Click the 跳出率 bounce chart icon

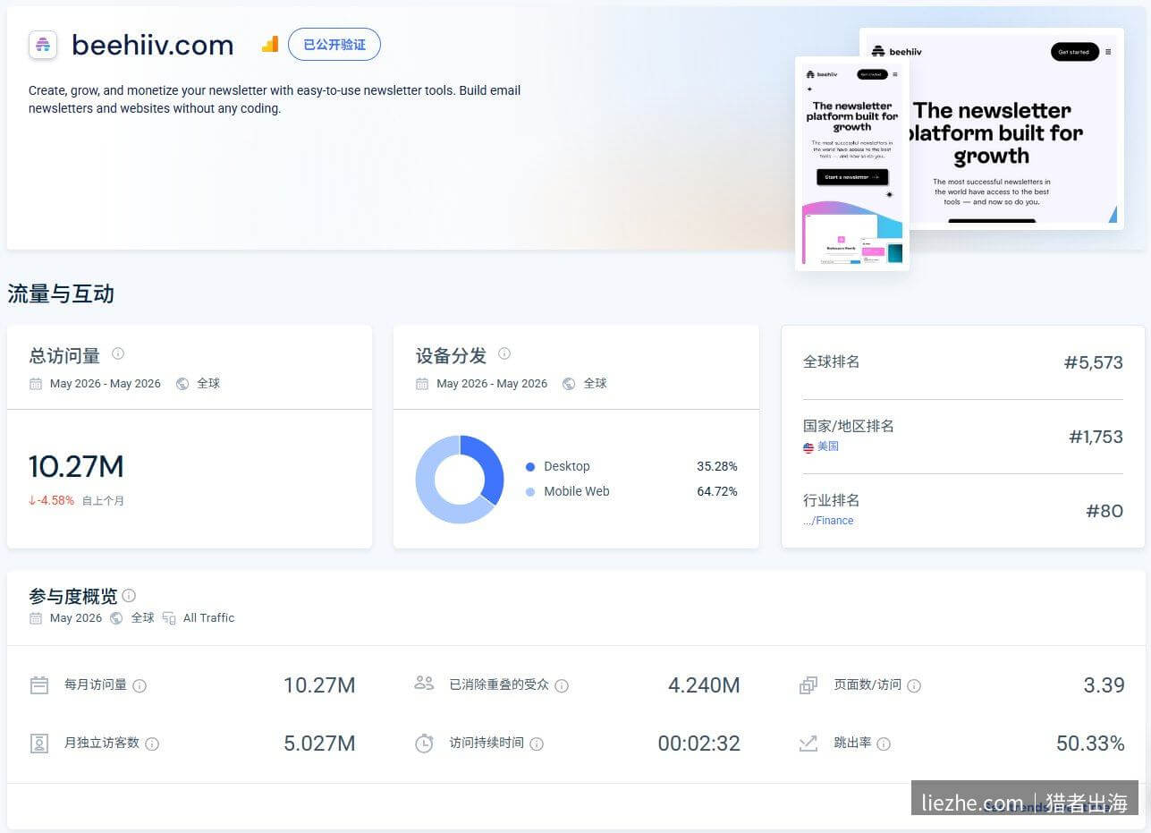point(808,744)
